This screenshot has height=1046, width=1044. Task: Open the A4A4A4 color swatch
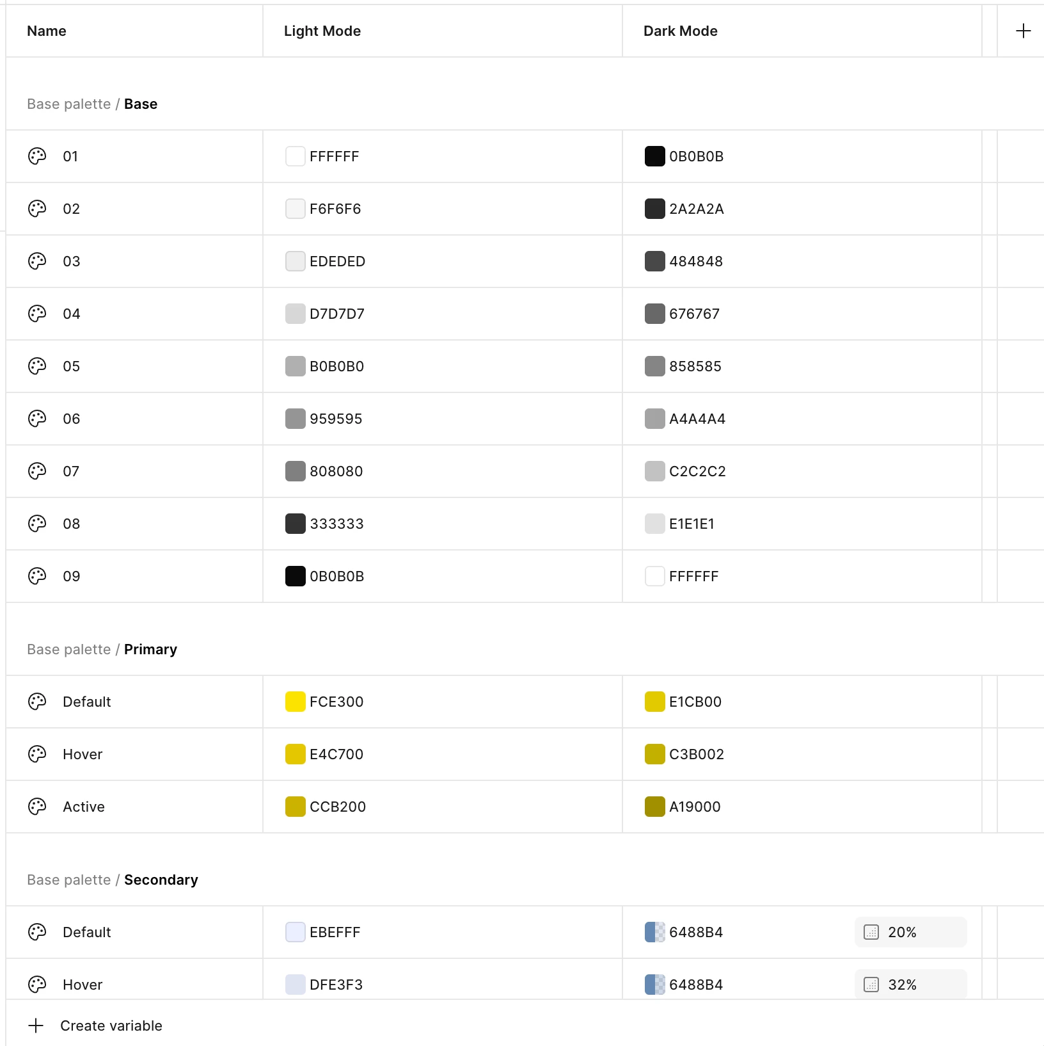(x=654, y=419)
